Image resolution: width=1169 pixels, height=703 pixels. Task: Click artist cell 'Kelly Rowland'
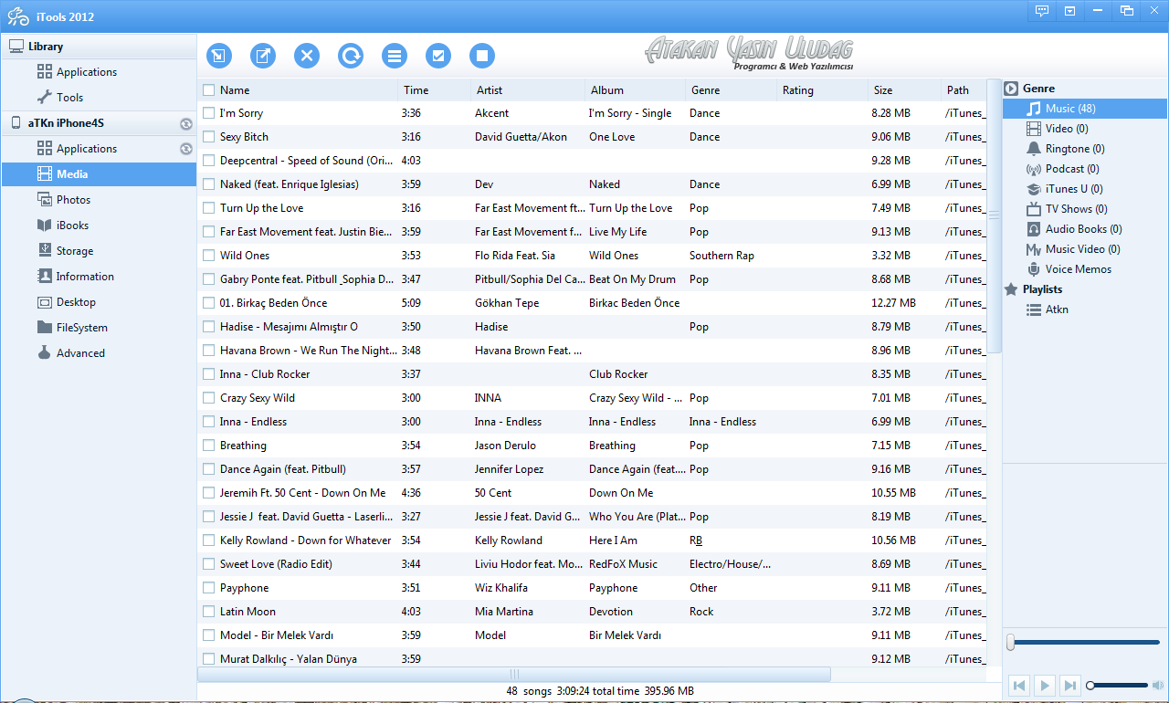coord(509,540)
